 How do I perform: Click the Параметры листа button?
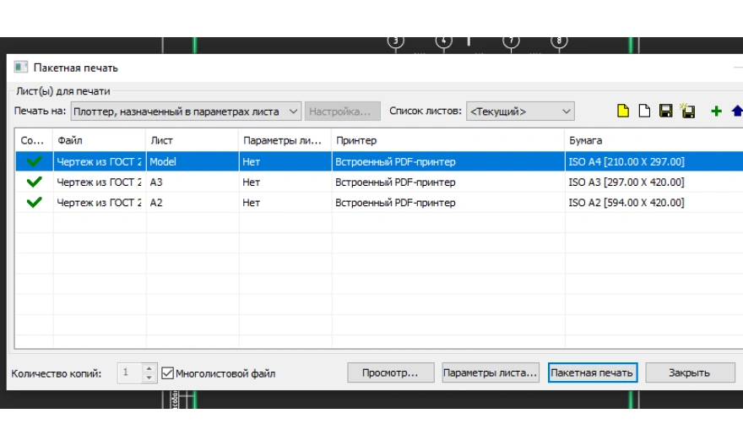490,373
